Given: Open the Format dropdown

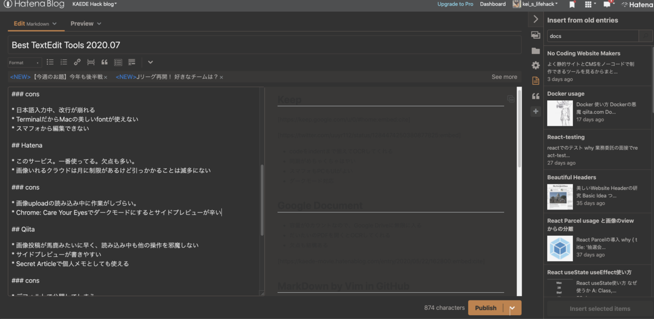Looking at the screenshot, I should click(25, 63).
